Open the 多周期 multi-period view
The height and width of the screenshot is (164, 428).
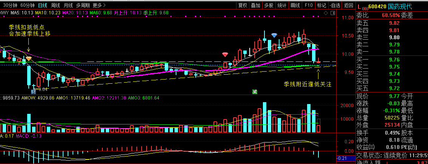point(83,5)
